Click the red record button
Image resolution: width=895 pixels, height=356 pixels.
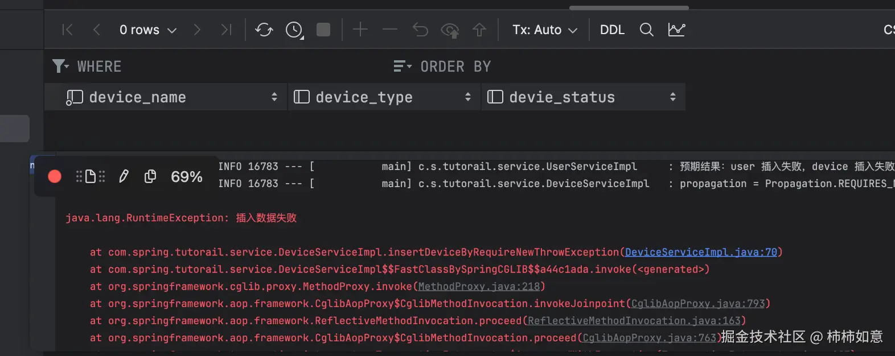55,177
